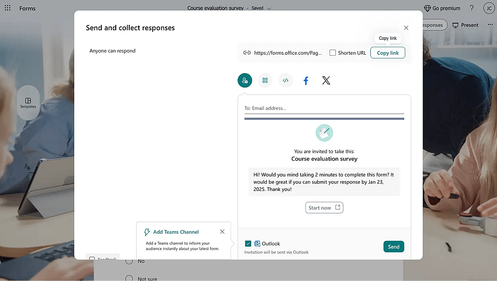Close the Send and collect responses dialog

(406, 28)
